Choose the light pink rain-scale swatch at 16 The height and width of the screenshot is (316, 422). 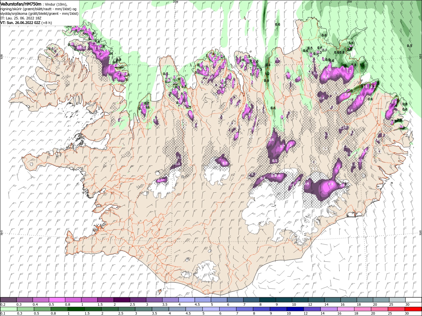tap(345, 309)
